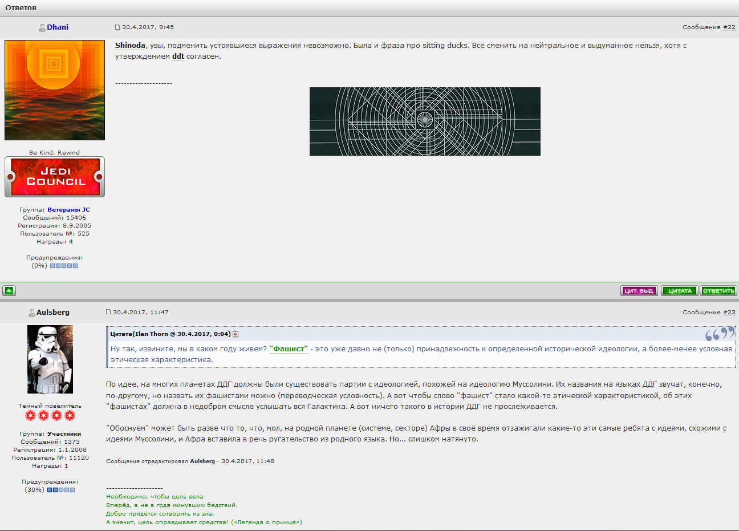
Task: Click the "Регистрация: 8.9.2005" text
Action: pos(55,226)
